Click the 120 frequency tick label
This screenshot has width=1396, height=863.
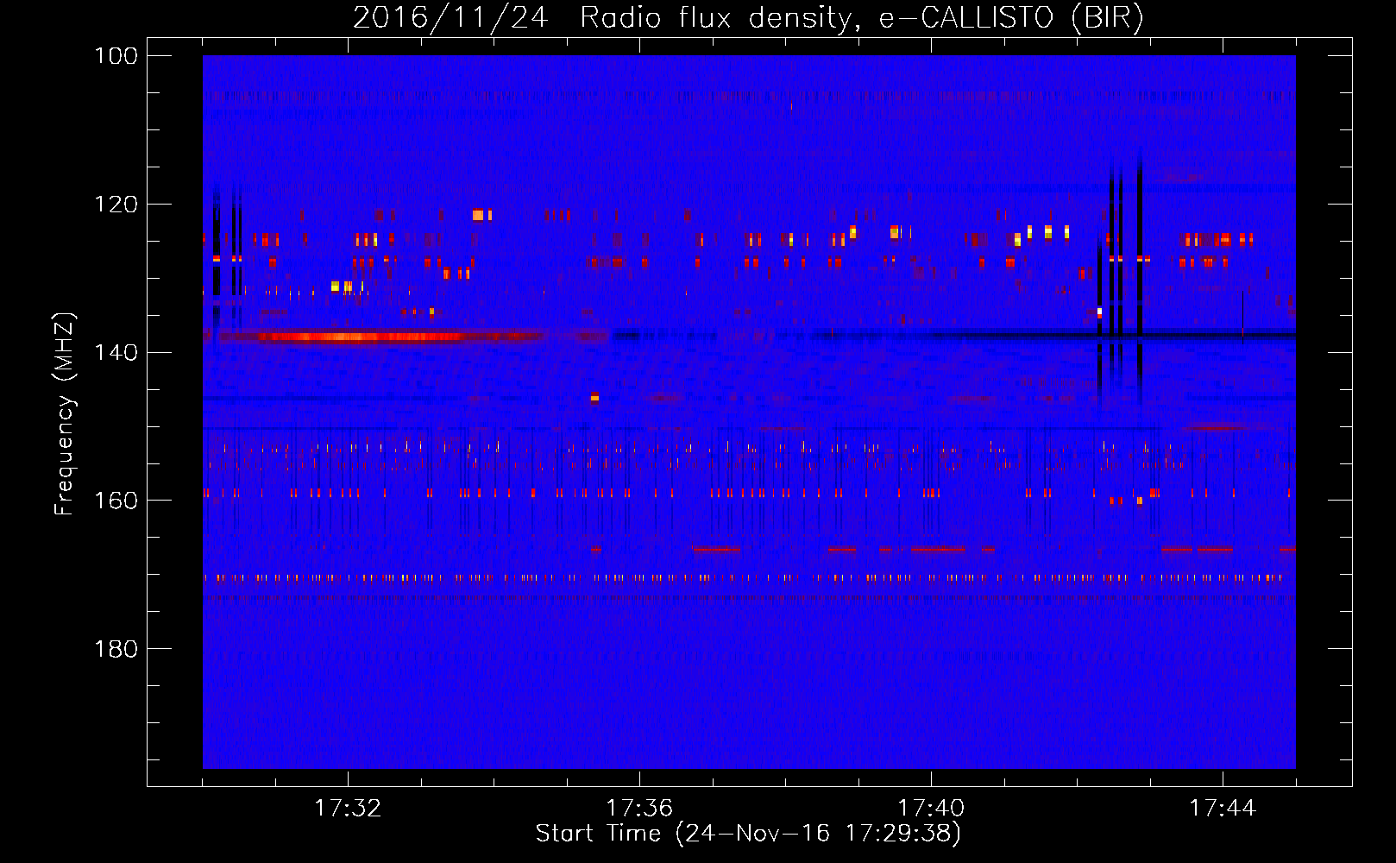[116, 205]
